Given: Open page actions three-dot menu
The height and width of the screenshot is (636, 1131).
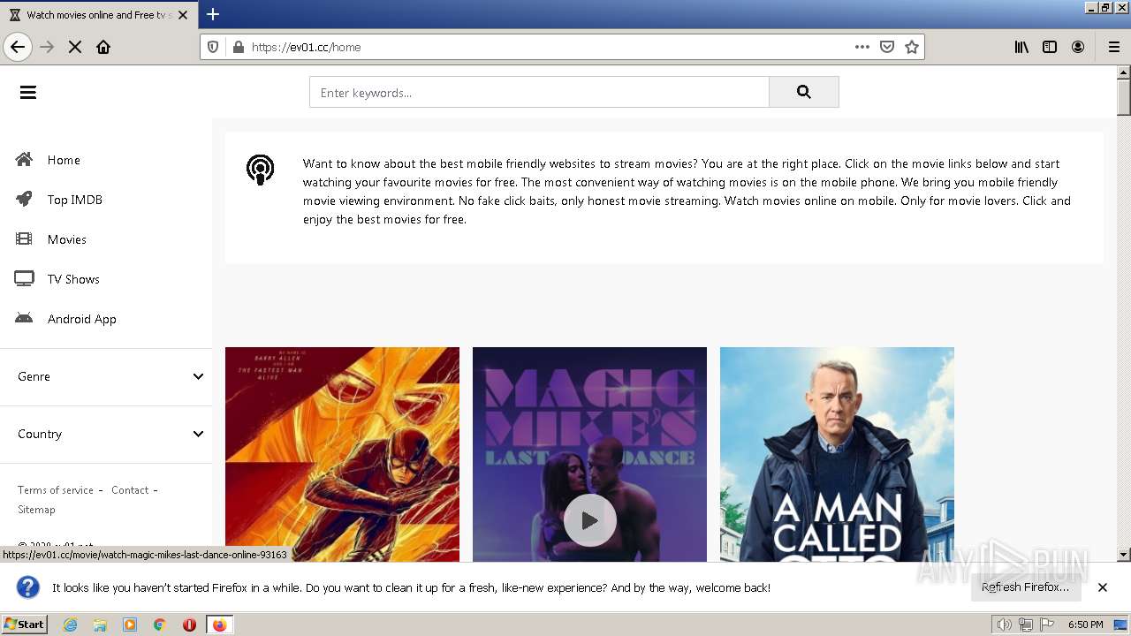Looking at the screenshot, I should click(862, 47).
